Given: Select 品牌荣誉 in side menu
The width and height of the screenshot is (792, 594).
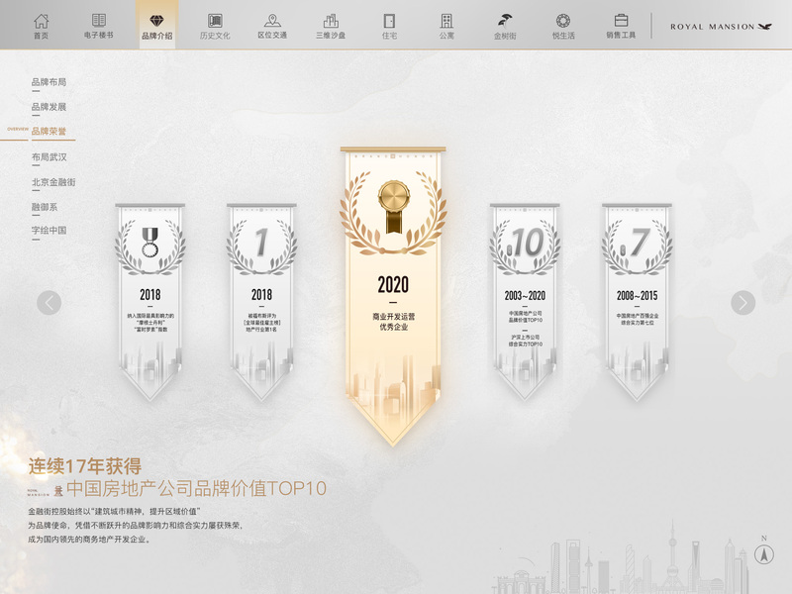Looking at the screenshot, I should 49,132.
